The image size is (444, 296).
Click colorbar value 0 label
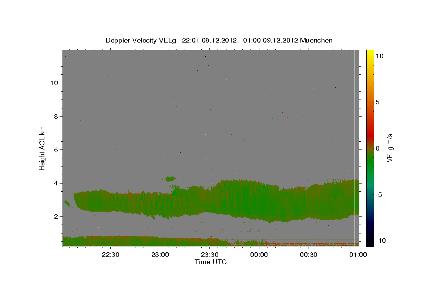click(377, 148)
